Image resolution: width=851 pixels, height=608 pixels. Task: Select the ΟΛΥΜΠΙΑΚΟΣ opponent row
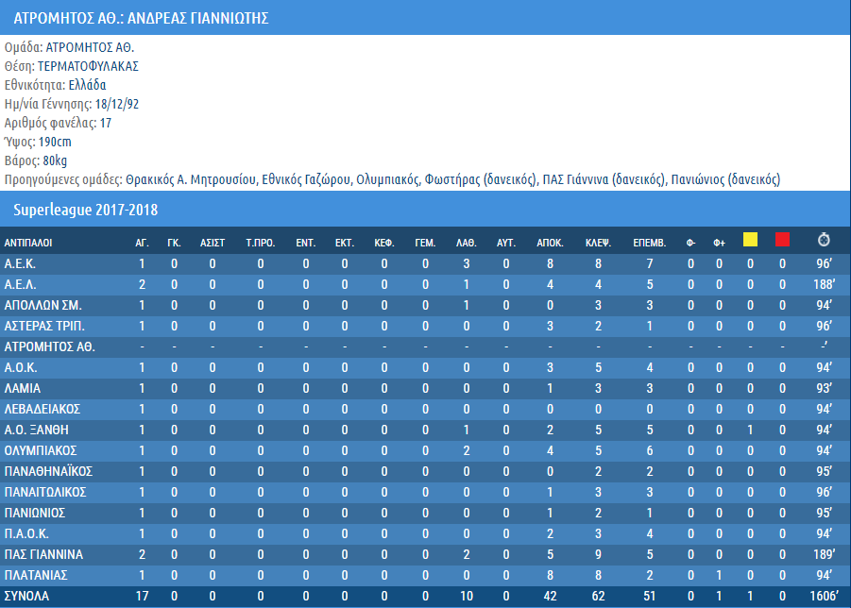(x=425, y=450)
